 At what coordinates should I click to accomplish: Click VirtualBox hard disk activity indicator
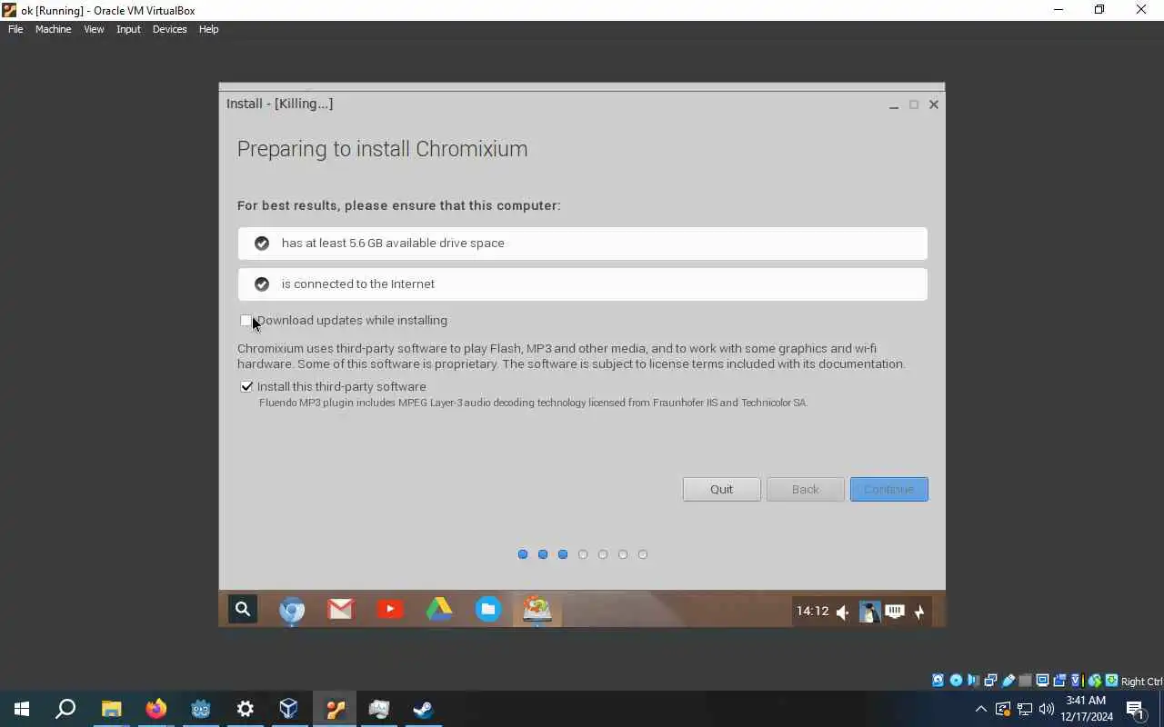tap(938, 681)
